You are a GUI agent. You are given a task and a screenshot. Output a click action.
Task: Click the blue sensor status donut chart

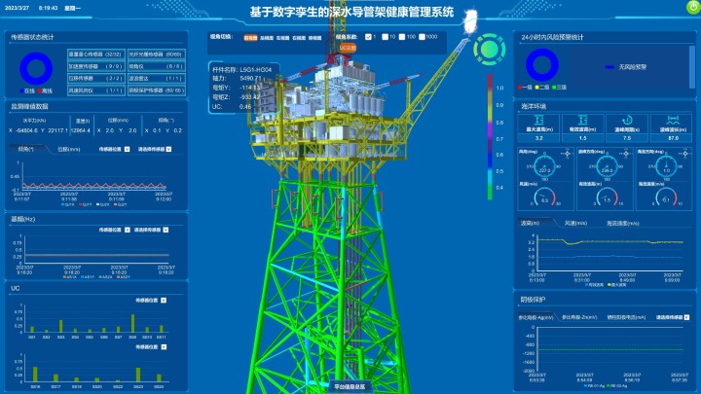tap(37, 67)
